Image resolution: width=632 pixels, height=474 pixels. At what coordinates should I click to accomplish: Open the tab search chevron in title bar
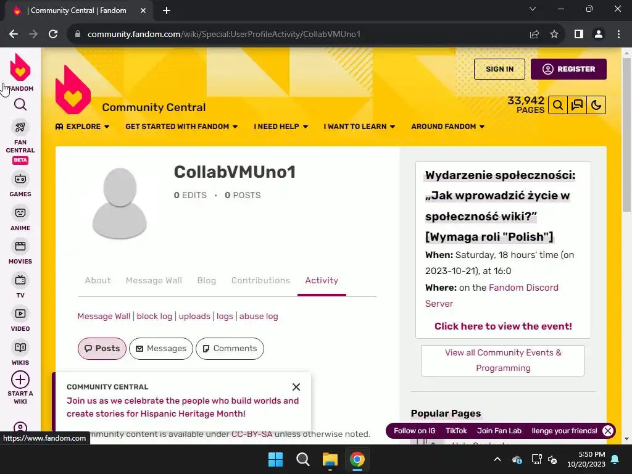coord(533,9)
